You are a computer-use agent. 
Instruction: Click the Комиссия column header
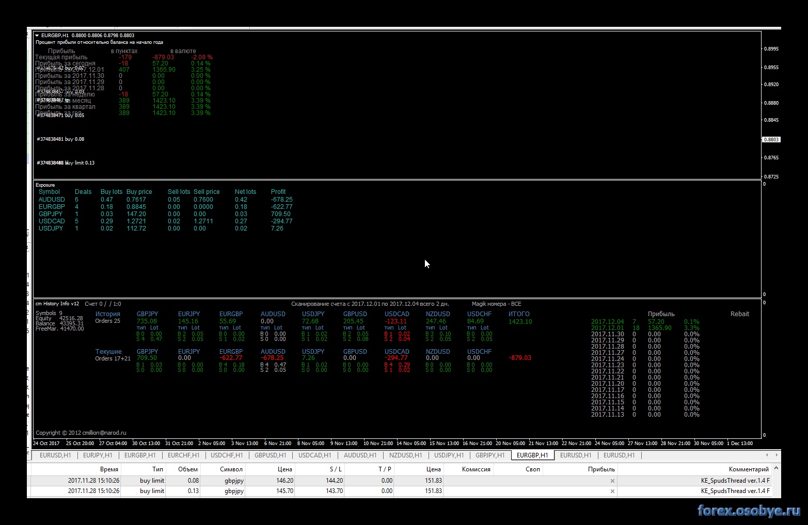click(x=468, y=469)
